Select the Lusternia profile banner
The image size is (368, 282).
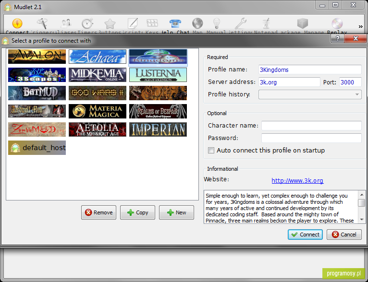pos(158,75)
